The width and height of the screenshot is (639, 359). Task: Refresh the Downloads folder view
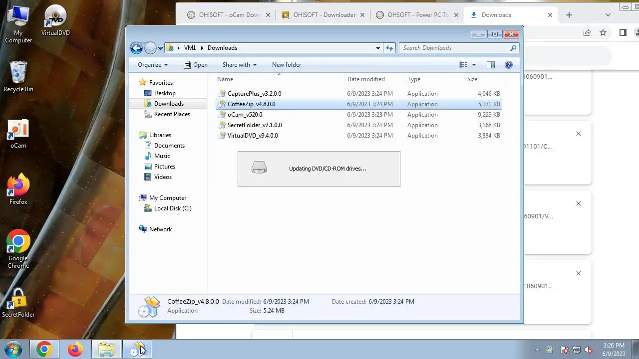(389, 48)
